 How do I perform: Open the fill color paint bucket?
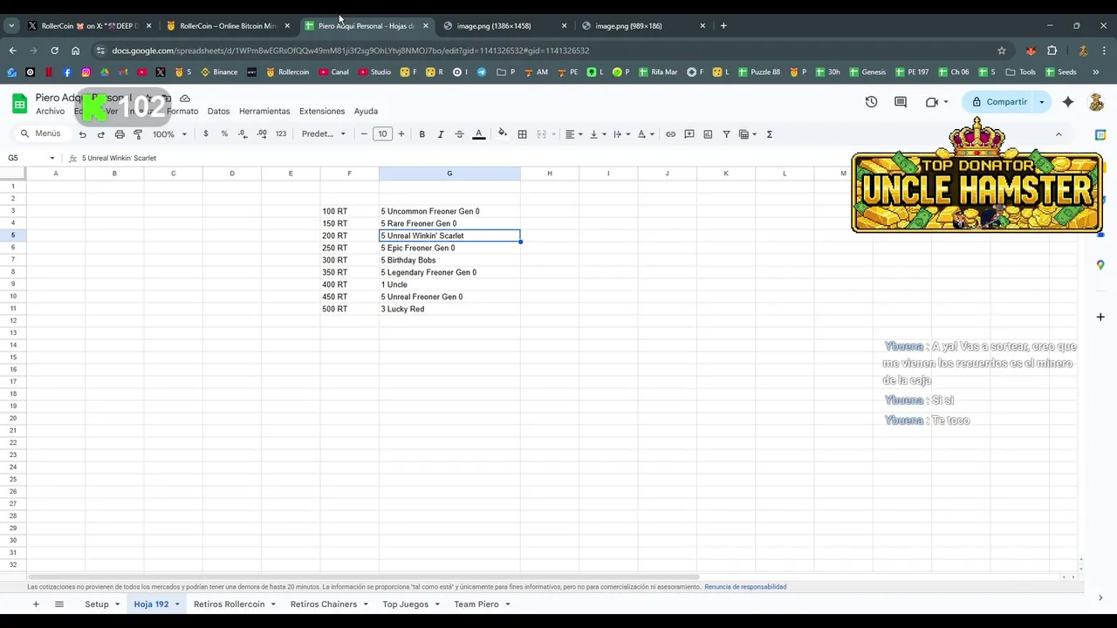pos(502,134)
